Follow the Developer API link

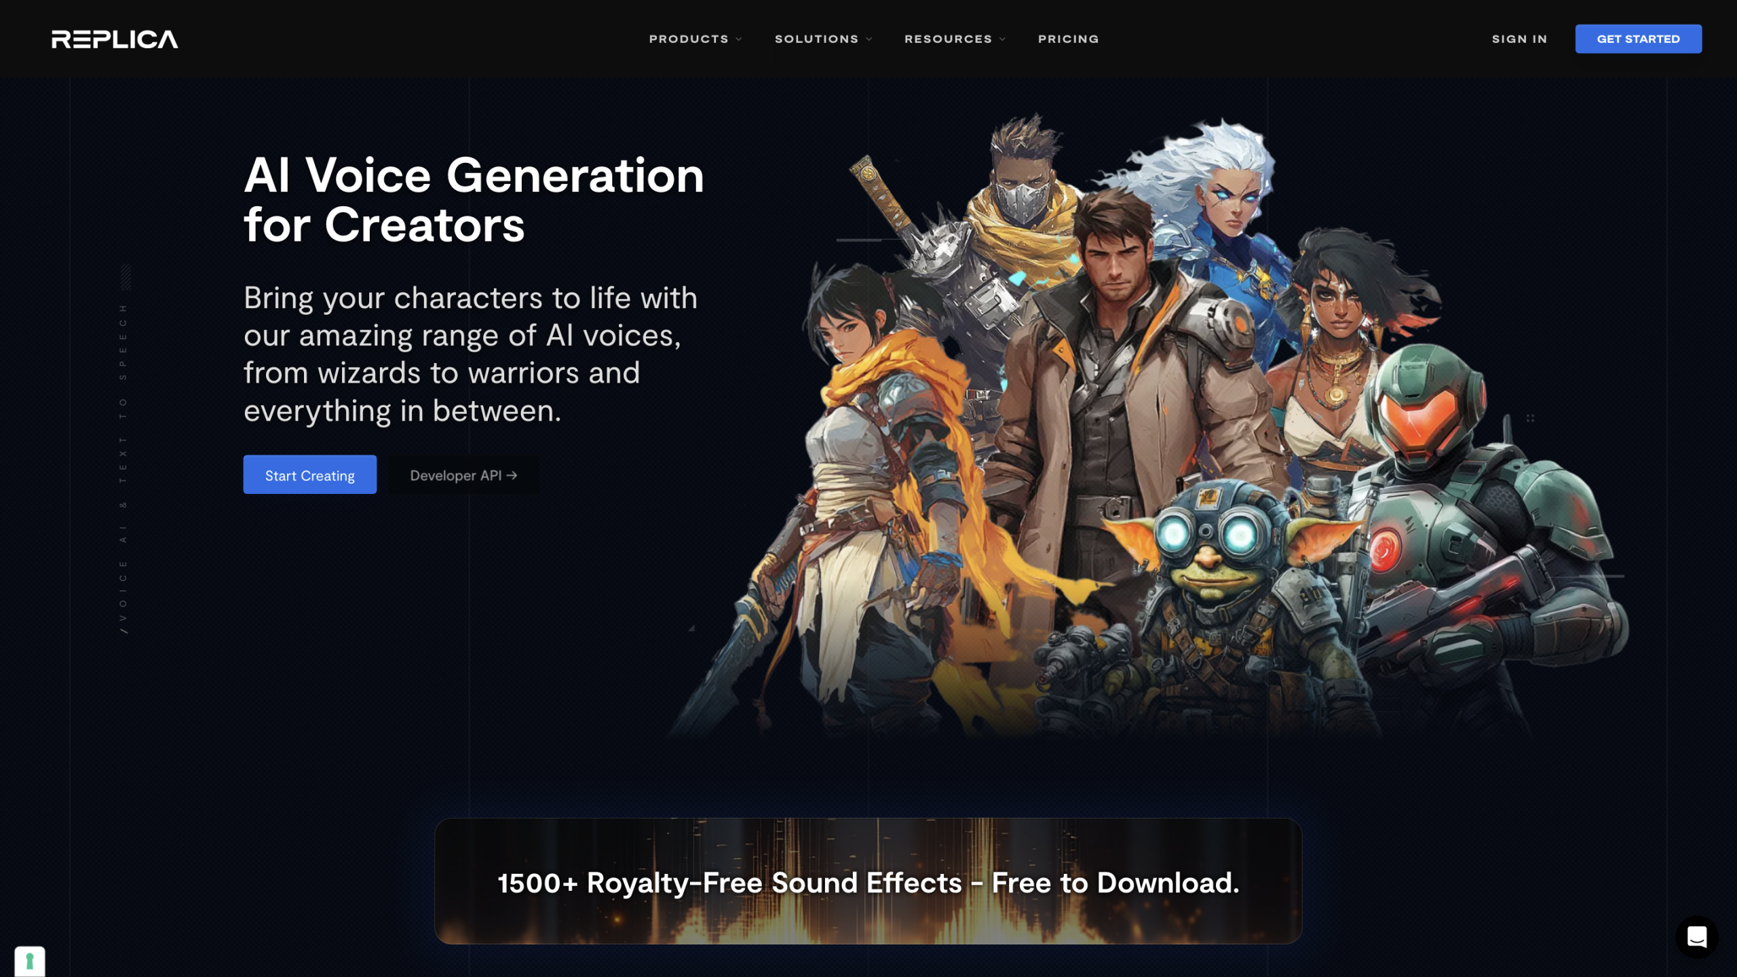point(464,476)
